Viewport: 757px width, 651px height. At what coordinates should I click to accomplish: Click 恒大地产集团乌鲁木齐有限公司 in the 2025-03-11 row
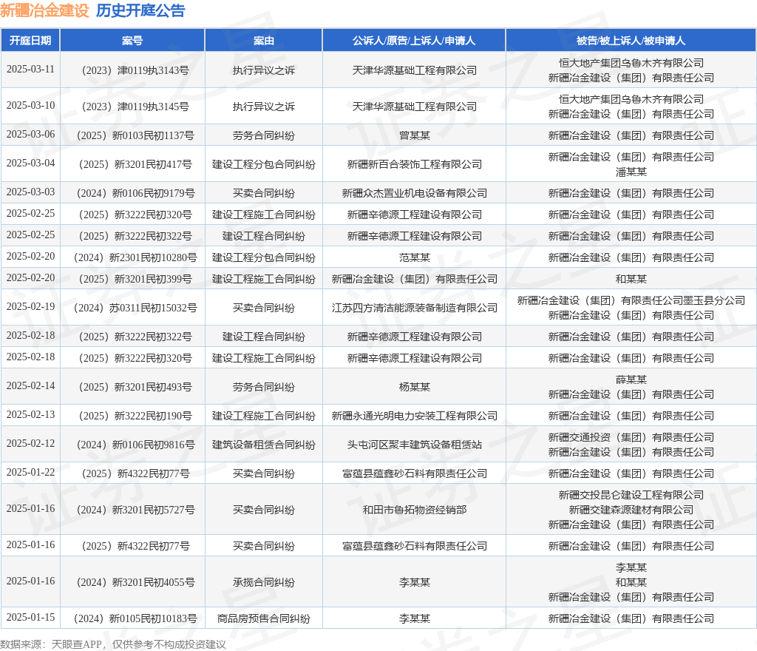pos(631,64)
